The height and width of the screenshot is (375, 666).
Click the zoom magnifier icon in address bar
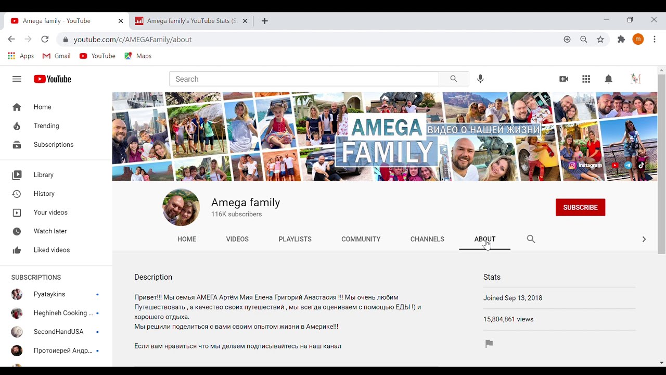(584, 40)
